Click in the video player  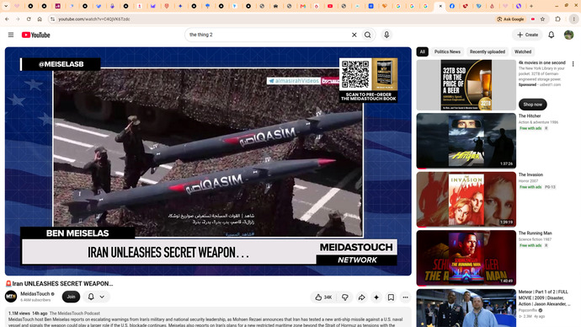(x=208, y=161)
